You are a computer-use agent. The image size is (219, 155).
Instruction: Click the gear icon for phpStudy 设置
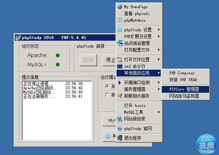click(x=120, y=30)
